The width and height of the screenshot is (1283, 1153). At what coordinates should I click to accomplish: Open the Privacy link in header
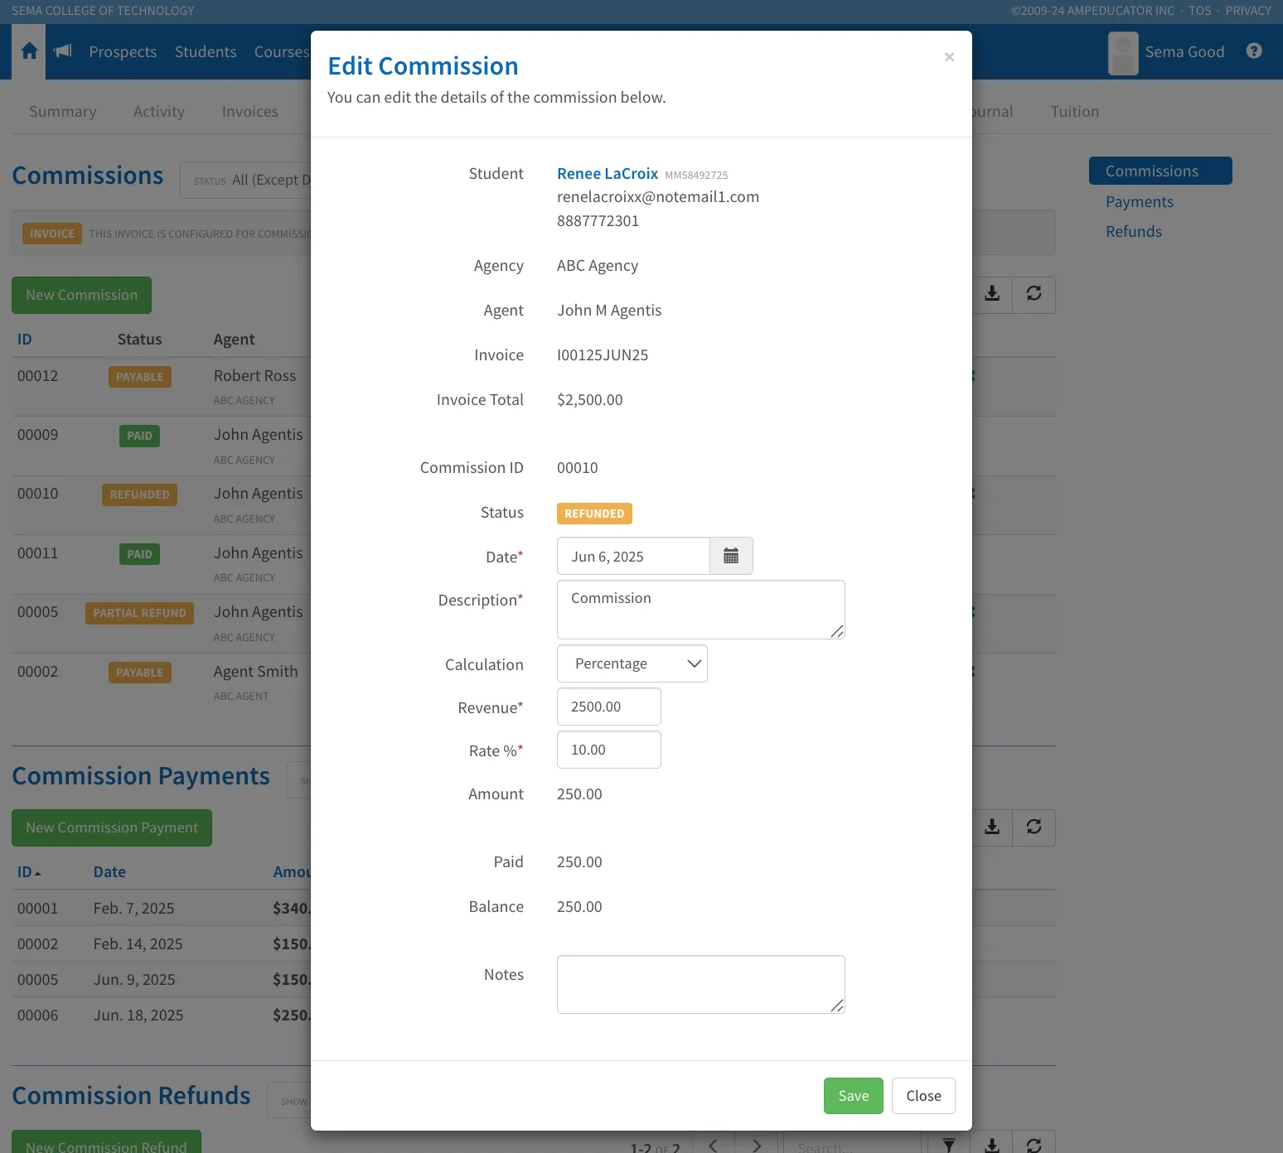(1248, 11)
